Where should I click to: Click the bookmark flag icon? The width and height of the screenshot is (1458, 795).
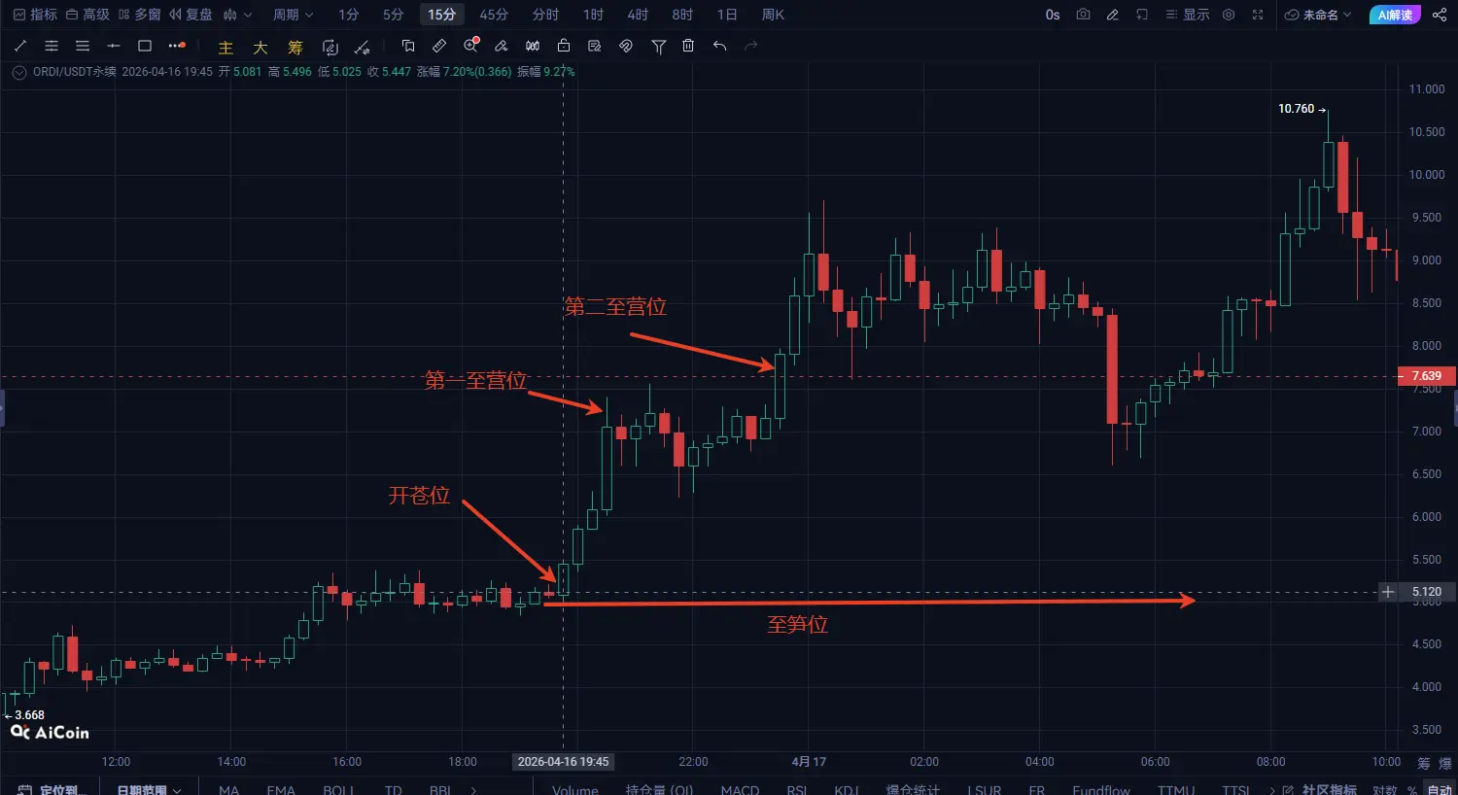point(408,46)
